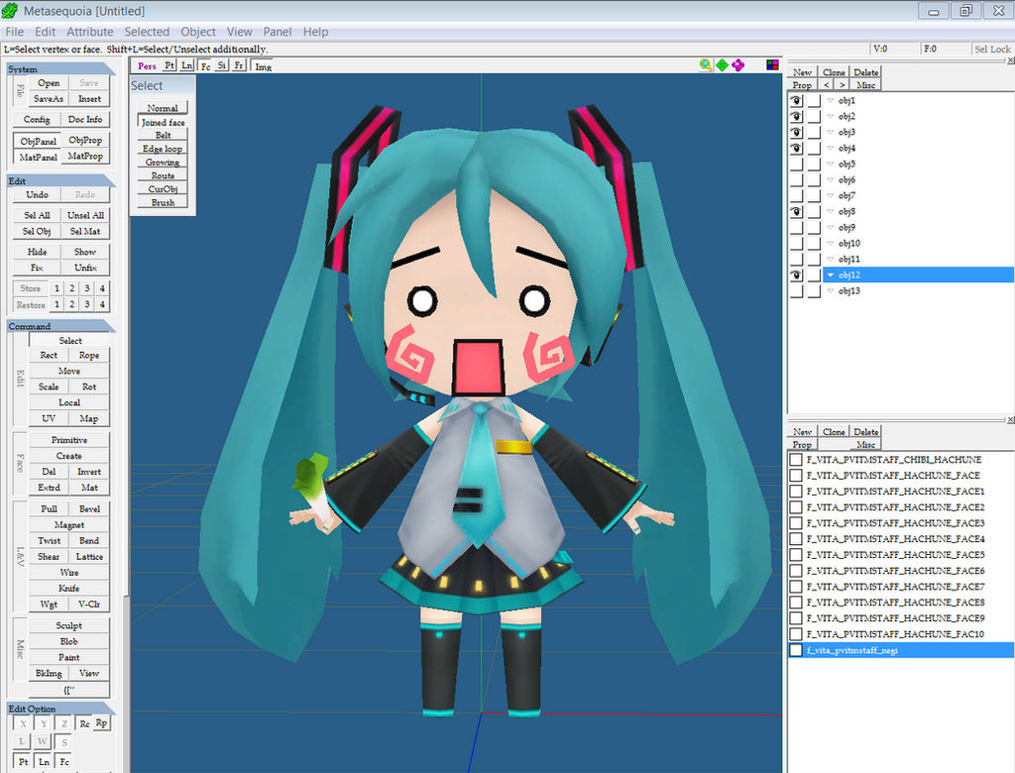Choose the Knife command
The height and width of the screenshot is (773, 1015).
click(x=69, y=589)
